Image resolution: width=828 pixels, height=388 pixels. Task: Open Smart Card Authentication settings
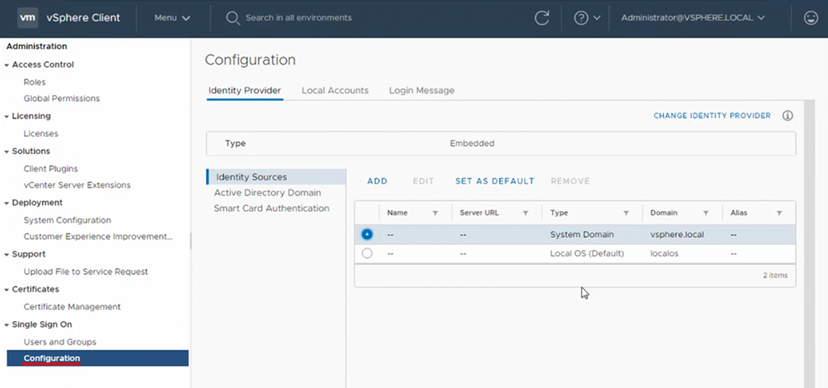(271, 208)
